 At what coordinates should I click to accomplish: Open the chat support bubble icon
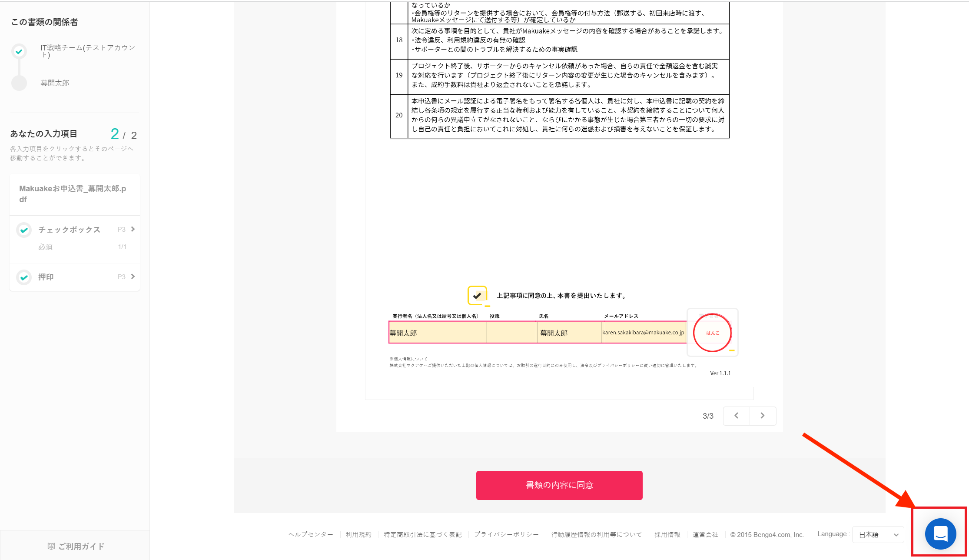coord(940,533)
